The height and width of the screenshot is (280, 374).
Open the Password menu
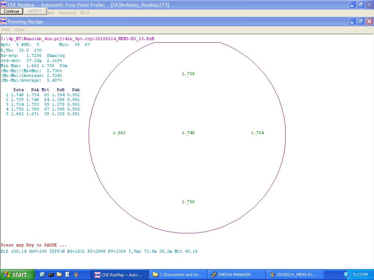pyautogui.click(x=67, y=13)
